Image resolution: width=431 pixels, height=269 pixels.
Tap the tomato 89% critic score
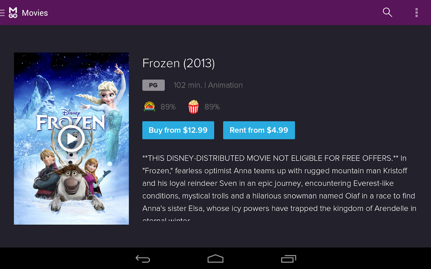(x=168, y=107)
